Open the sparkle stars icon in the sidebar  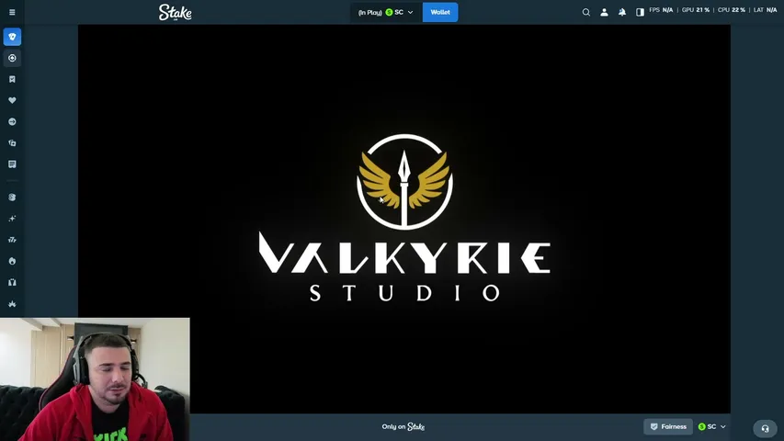click(12, 219)
